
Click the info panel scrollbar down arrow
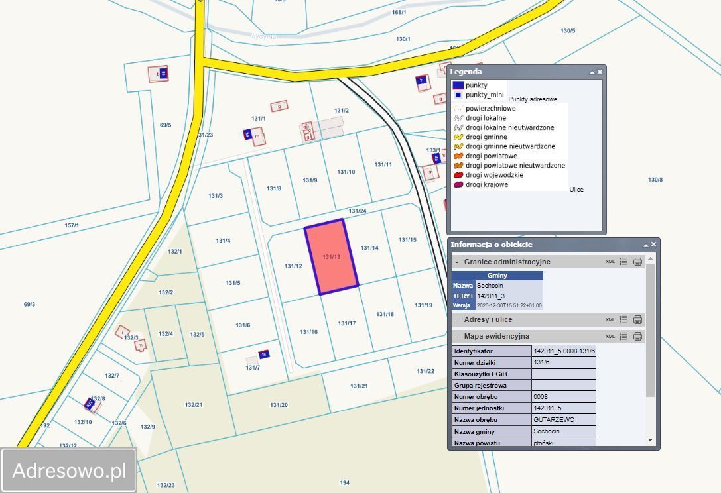tap(650, 440)
